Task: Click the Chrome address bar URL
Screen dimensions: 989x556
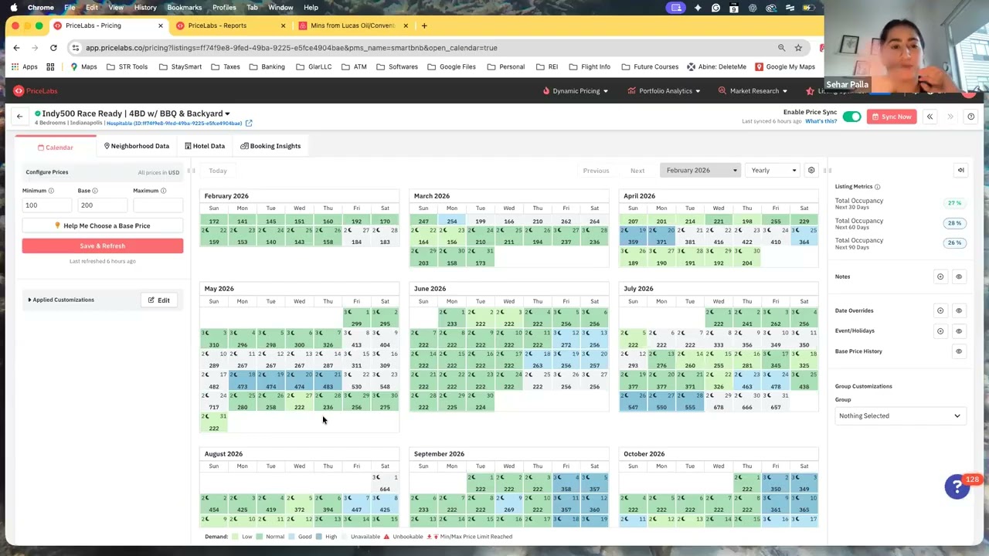Action: coord(291,48)
